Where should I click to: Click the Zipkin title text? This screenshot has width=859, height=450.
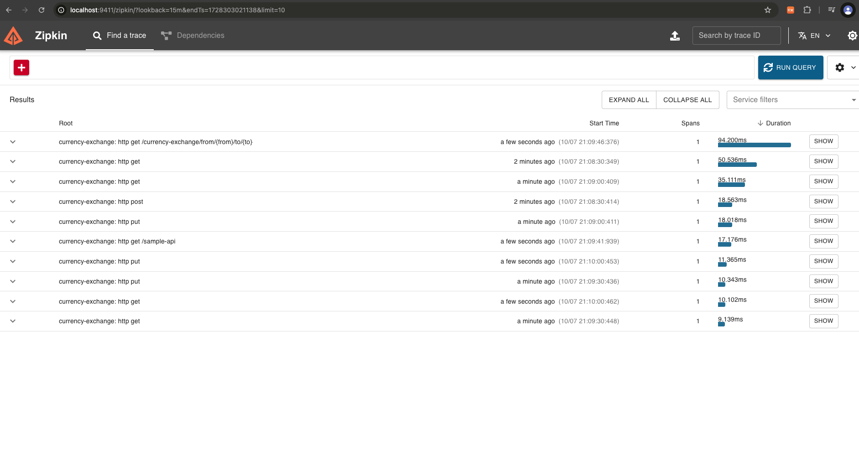pos(51,36)
